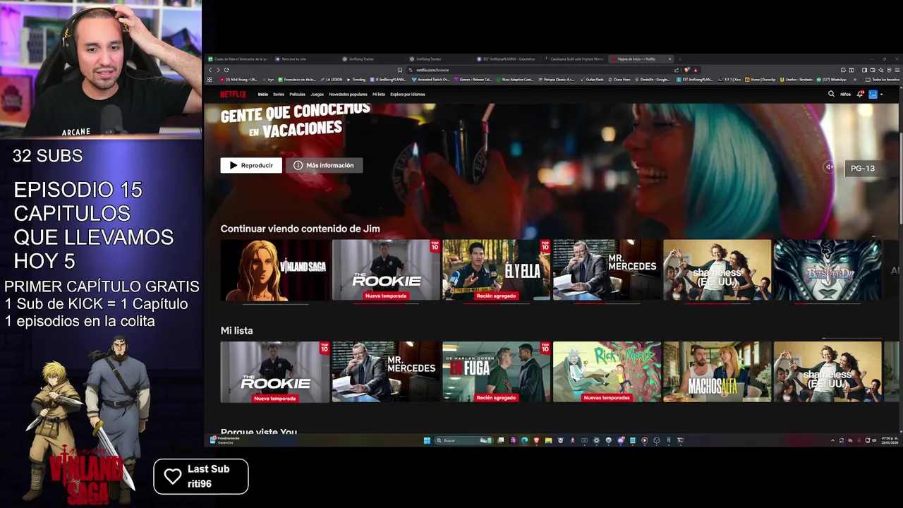This screenshot has width=903, height=508.
Task: Click the Netflix logo
Action: pyautogui.click(x=233, y=94)
